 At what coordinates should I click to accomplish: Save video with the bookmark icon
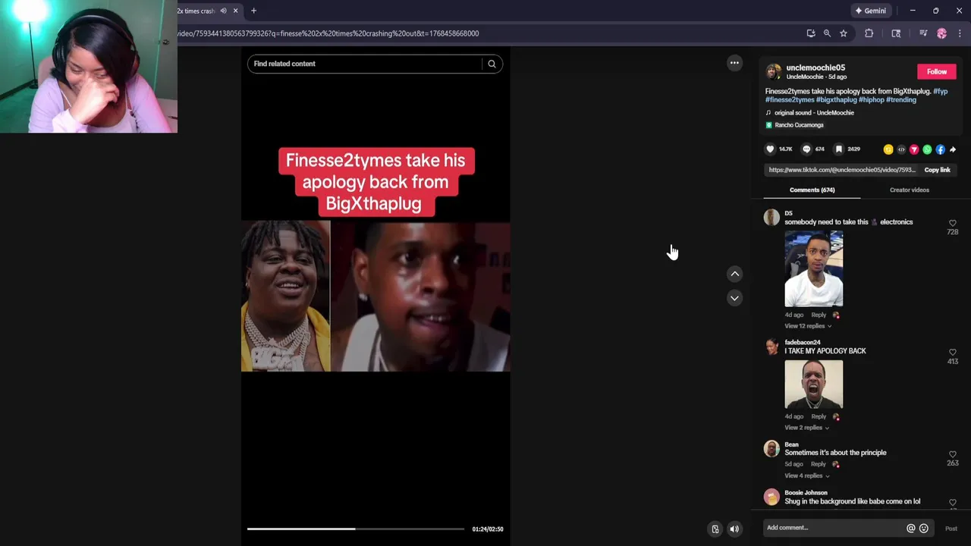(x=838, y=149)
